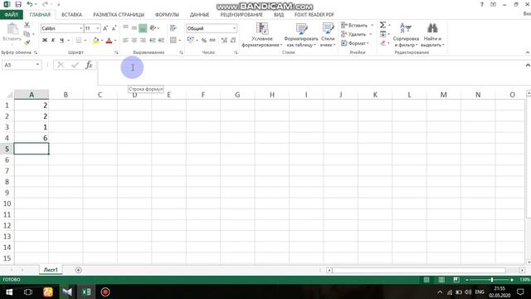Click the Merge and Center icon
This screenshot has height=299, width=531.
click(173, 41)
